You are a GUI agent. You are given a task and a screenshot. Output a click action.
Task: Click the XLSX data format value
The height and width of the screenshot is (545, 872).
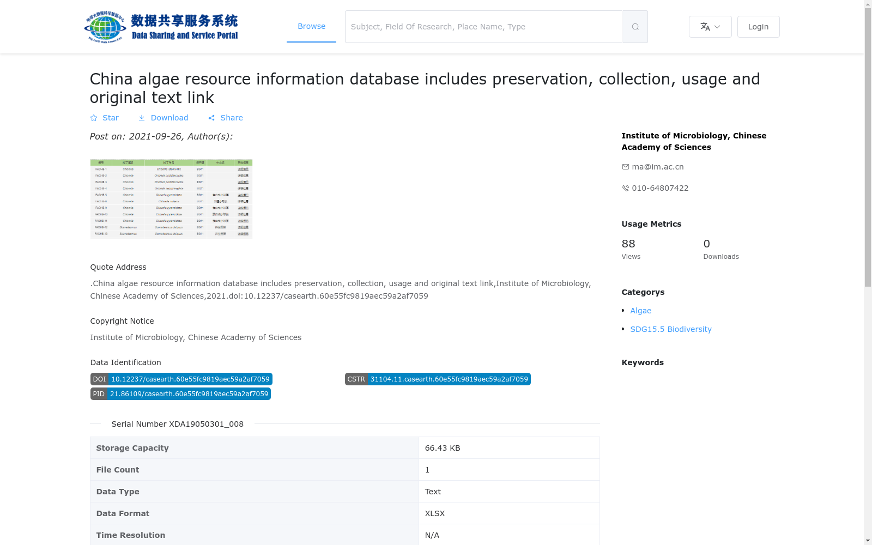click(435, 513)
